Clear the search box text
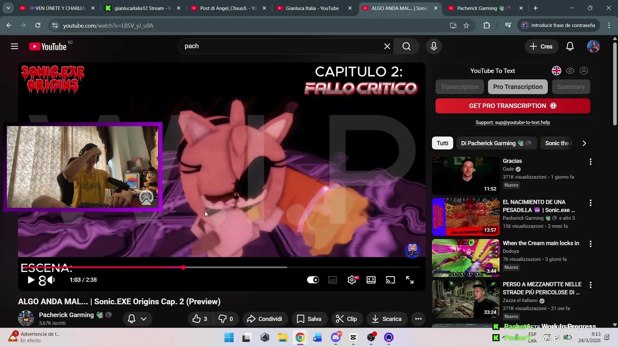The height and width of the screenshot is (347, 618). coord(387,46)
